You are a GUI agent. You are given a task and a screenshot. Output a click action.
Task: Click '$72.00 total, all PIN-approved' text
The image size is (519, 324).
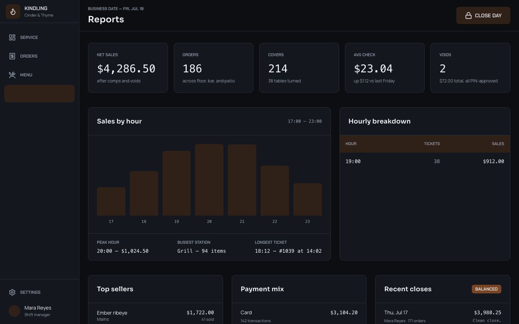pyautogui.click(x=469, y=81)
